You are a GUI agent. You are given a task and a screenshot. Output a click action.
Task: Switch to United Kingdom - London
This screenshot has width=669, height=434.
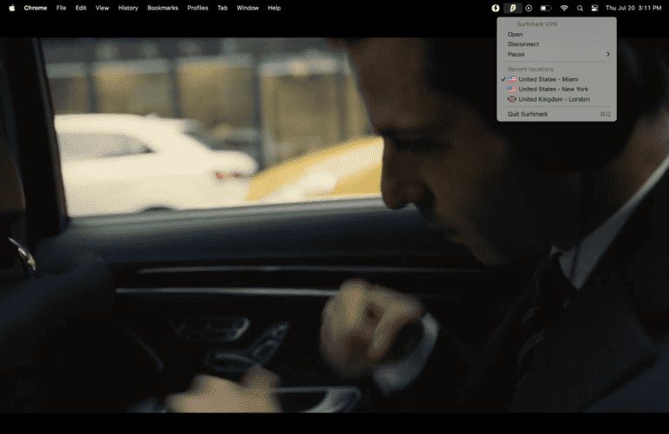(x=554, y=99)
